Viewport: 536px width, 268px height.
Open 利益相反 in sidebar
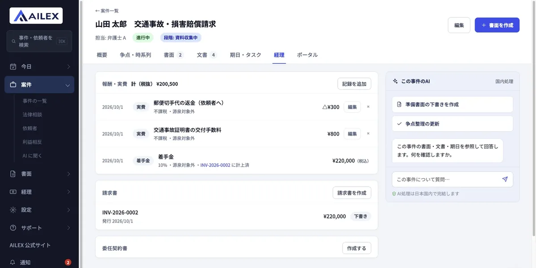click(x=32, y=142)
